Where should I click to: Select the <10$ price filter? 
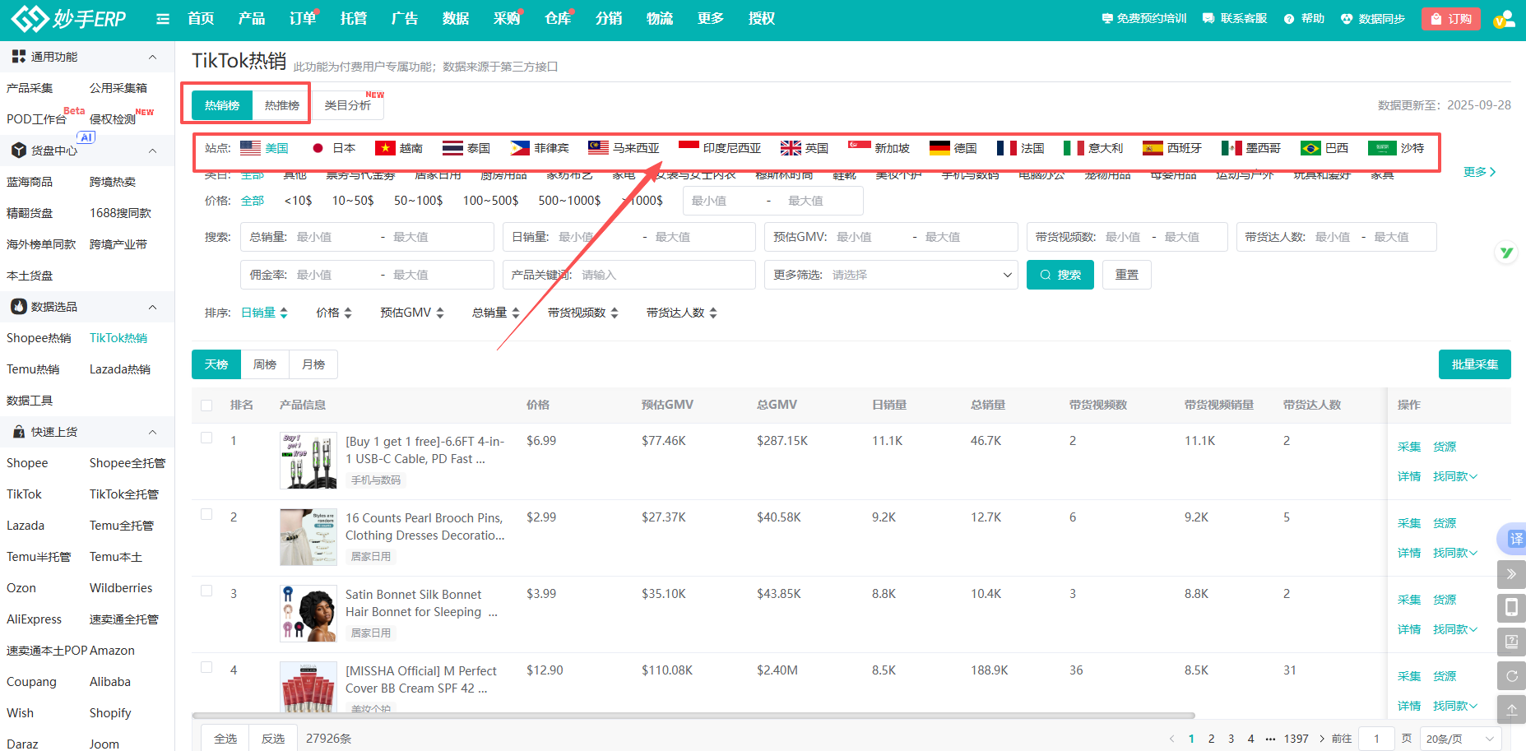coord(298,201)
